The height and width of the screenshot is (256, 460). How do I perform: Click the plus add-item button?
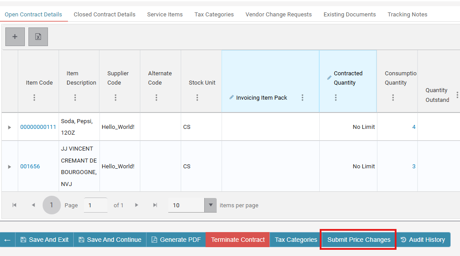point(15,37)
